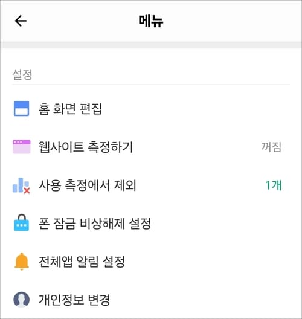The image size is (302, 319).
Task: Open 홈 화면 편집 menu item
Action: pyautogui.click(x=151, y=108)
